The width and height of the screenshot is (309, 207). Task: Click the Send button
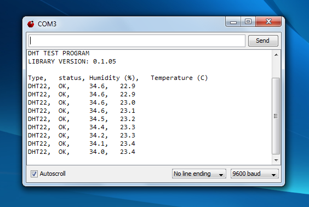tap(263, 41)
